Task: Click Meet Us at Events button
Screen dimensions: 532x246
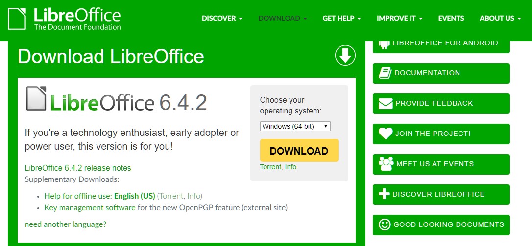Action: coord(441,164)
